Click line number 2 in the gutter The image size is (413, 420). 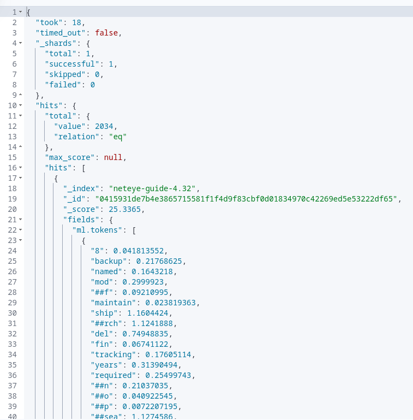click(14, 22)
